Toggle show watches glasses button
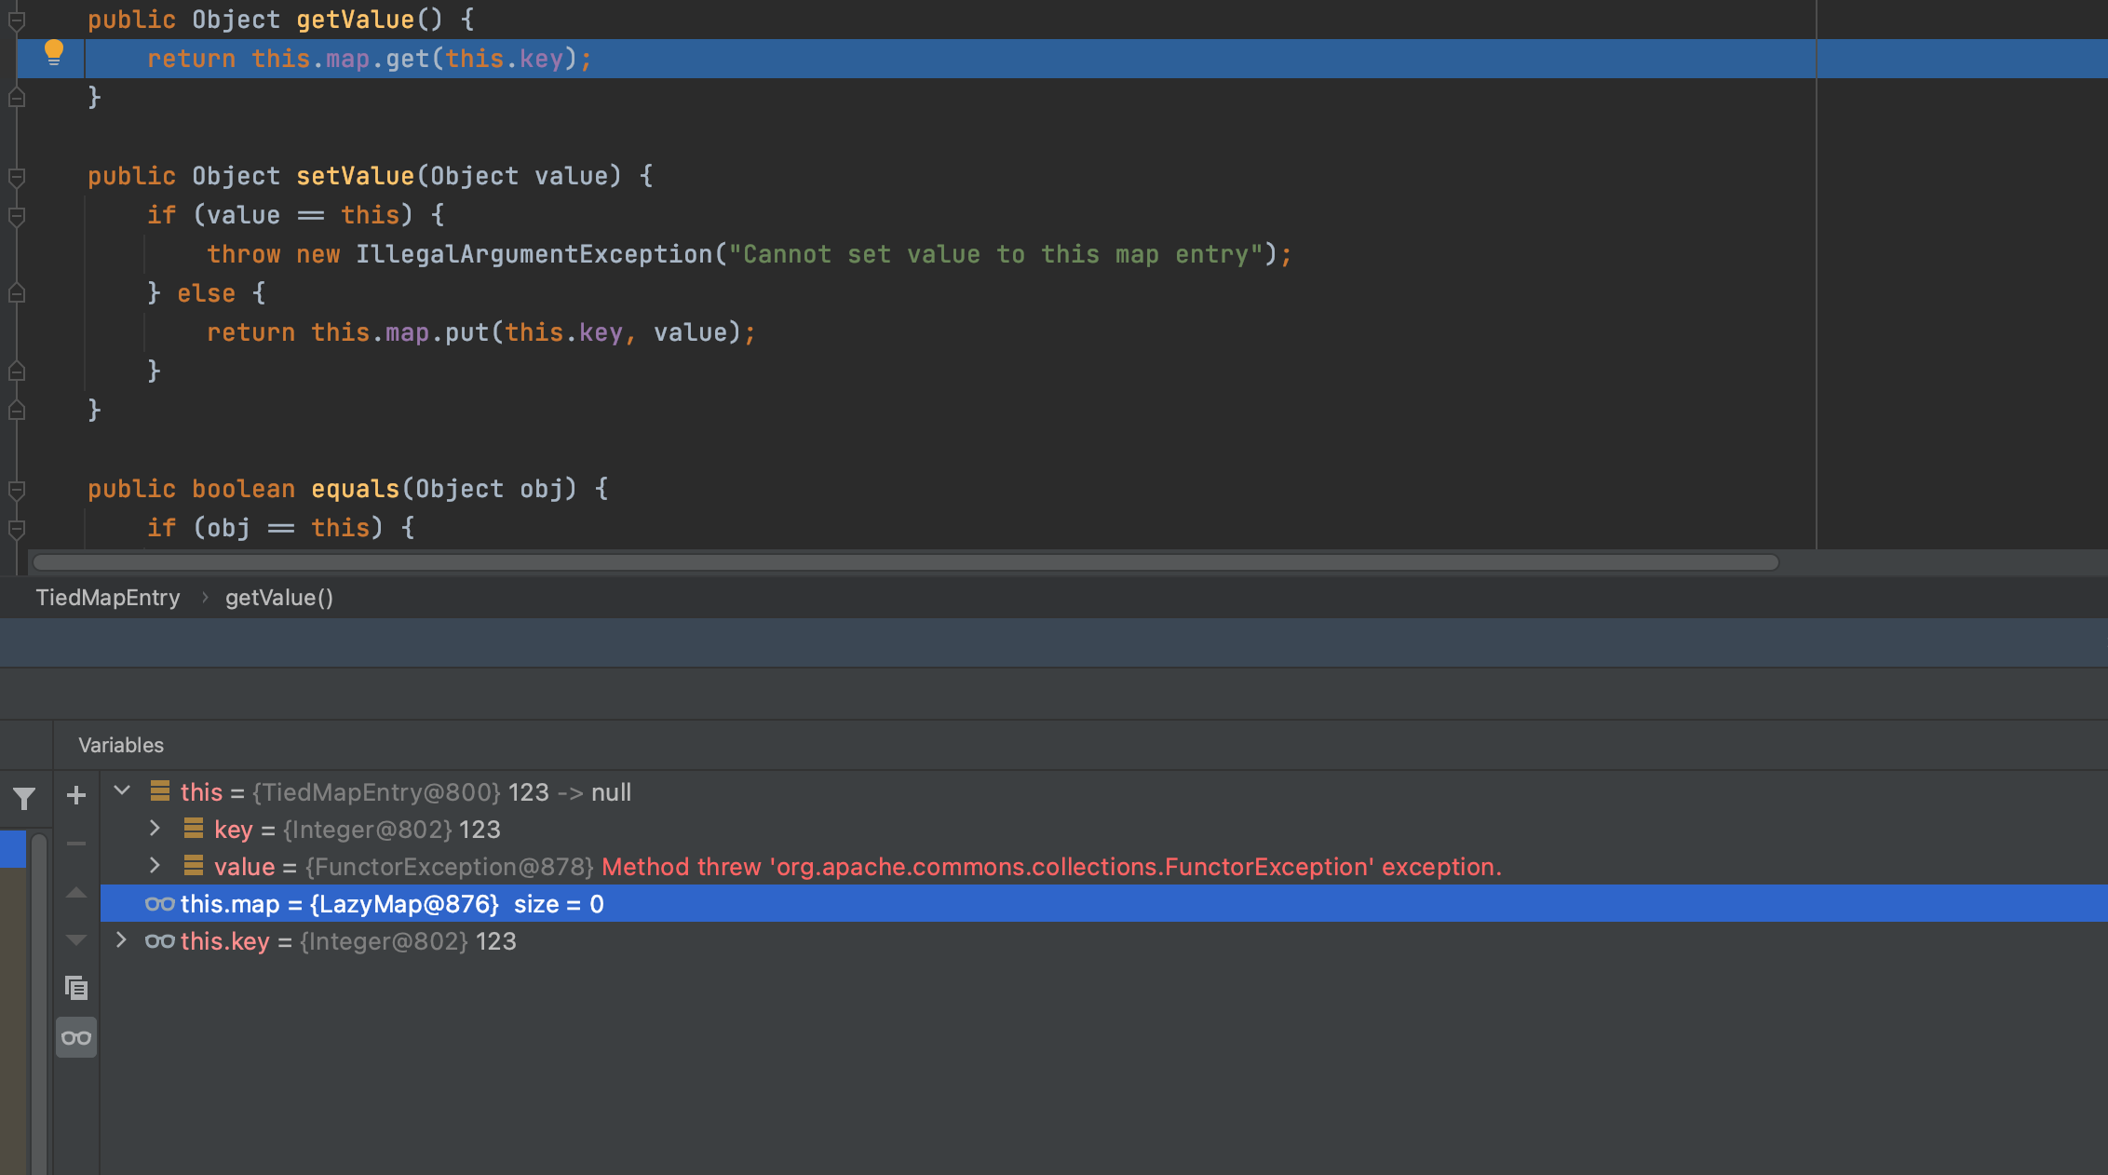 point(76,1037)
